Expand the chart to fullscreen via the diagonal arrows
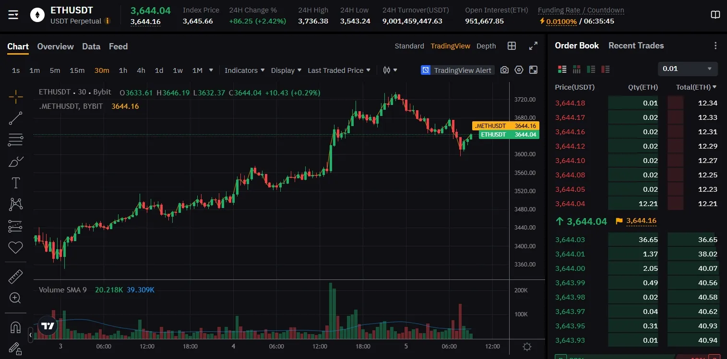727x359 pixels. coord(533,46)
